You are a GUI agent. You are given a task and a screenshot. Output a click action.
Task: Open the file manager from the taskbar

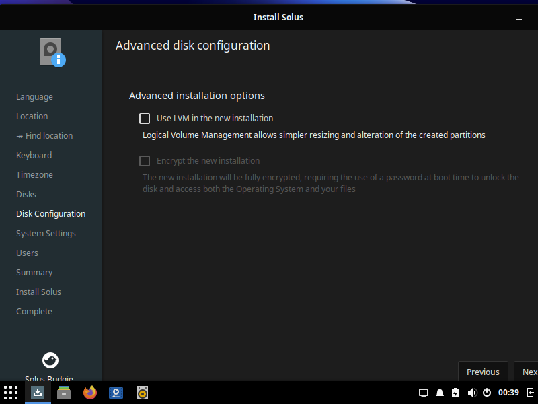(64, 393)
